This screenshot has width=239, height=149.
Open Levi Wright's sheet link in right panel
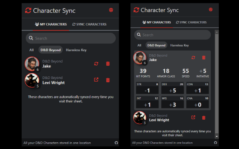193,117
